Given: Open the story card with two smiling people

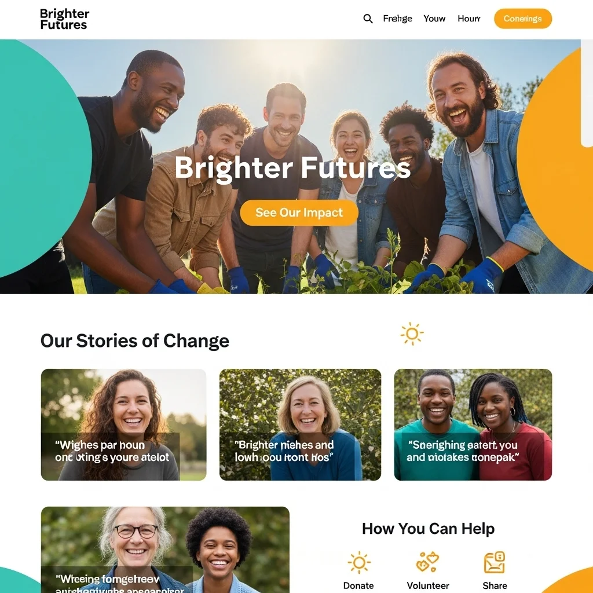Looking at the screenshot, I should click(473, 424).
